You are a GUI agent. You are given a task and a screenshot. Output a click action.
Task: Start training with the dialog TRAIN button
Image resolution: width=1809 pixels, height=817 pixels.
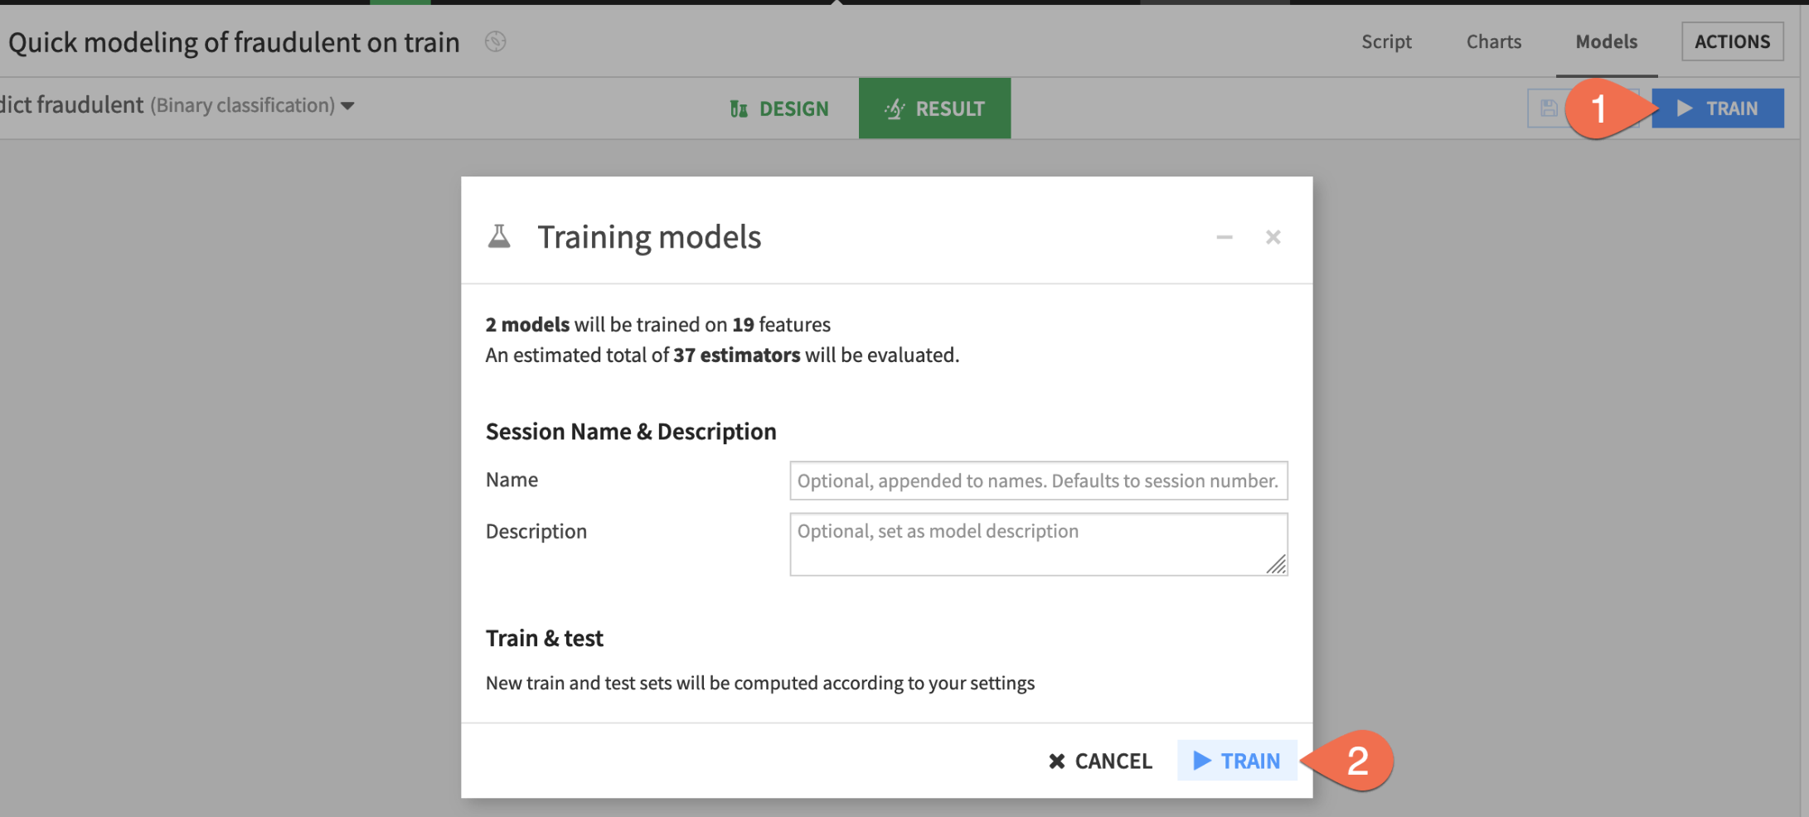(1236, 761)
